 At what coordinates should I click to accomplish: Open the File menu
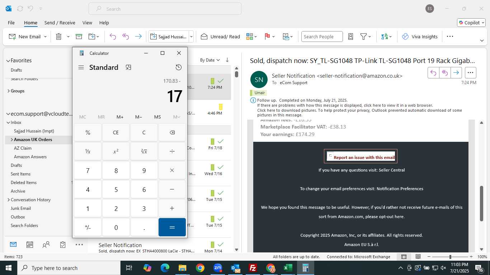[x=11, y=23]
